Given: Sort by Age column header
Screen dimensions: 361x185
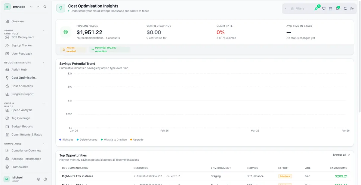Looking at the screenshot, I should [308, 168].
